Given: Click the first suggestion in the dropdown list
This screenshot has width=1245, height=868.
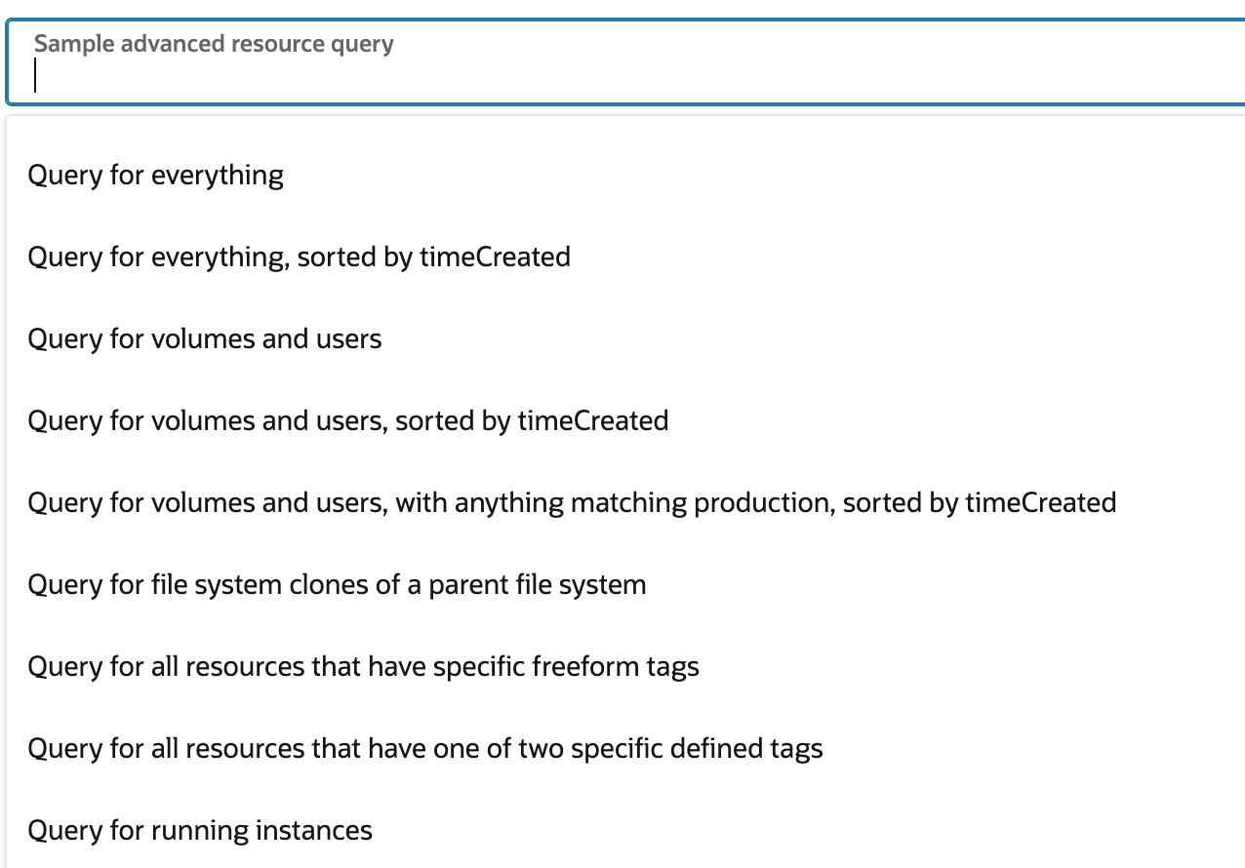Looking at the screenshot, I should coord(155,175).
